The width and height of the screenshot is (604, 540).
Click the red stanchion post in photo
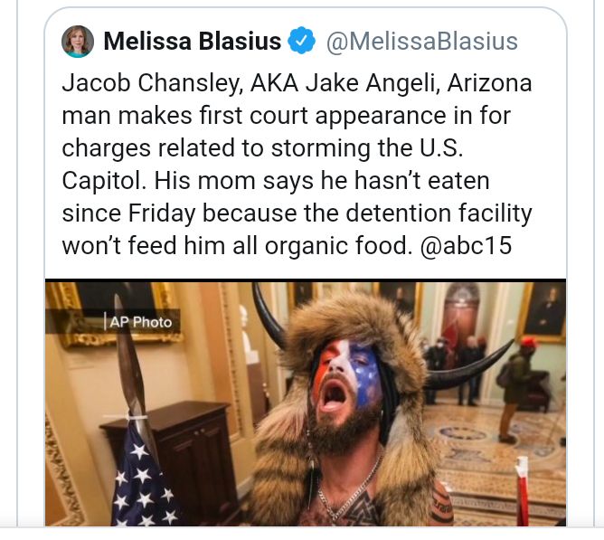click(x=522, y=491)
